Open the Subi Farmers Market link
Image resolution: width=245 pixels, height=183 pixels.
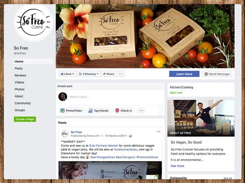coord(103,146)
